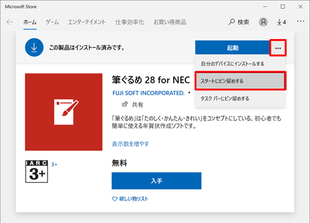Click the red 筆ぐるめ app thumbnail
The image size is (310, 223).
coord(64,112)
